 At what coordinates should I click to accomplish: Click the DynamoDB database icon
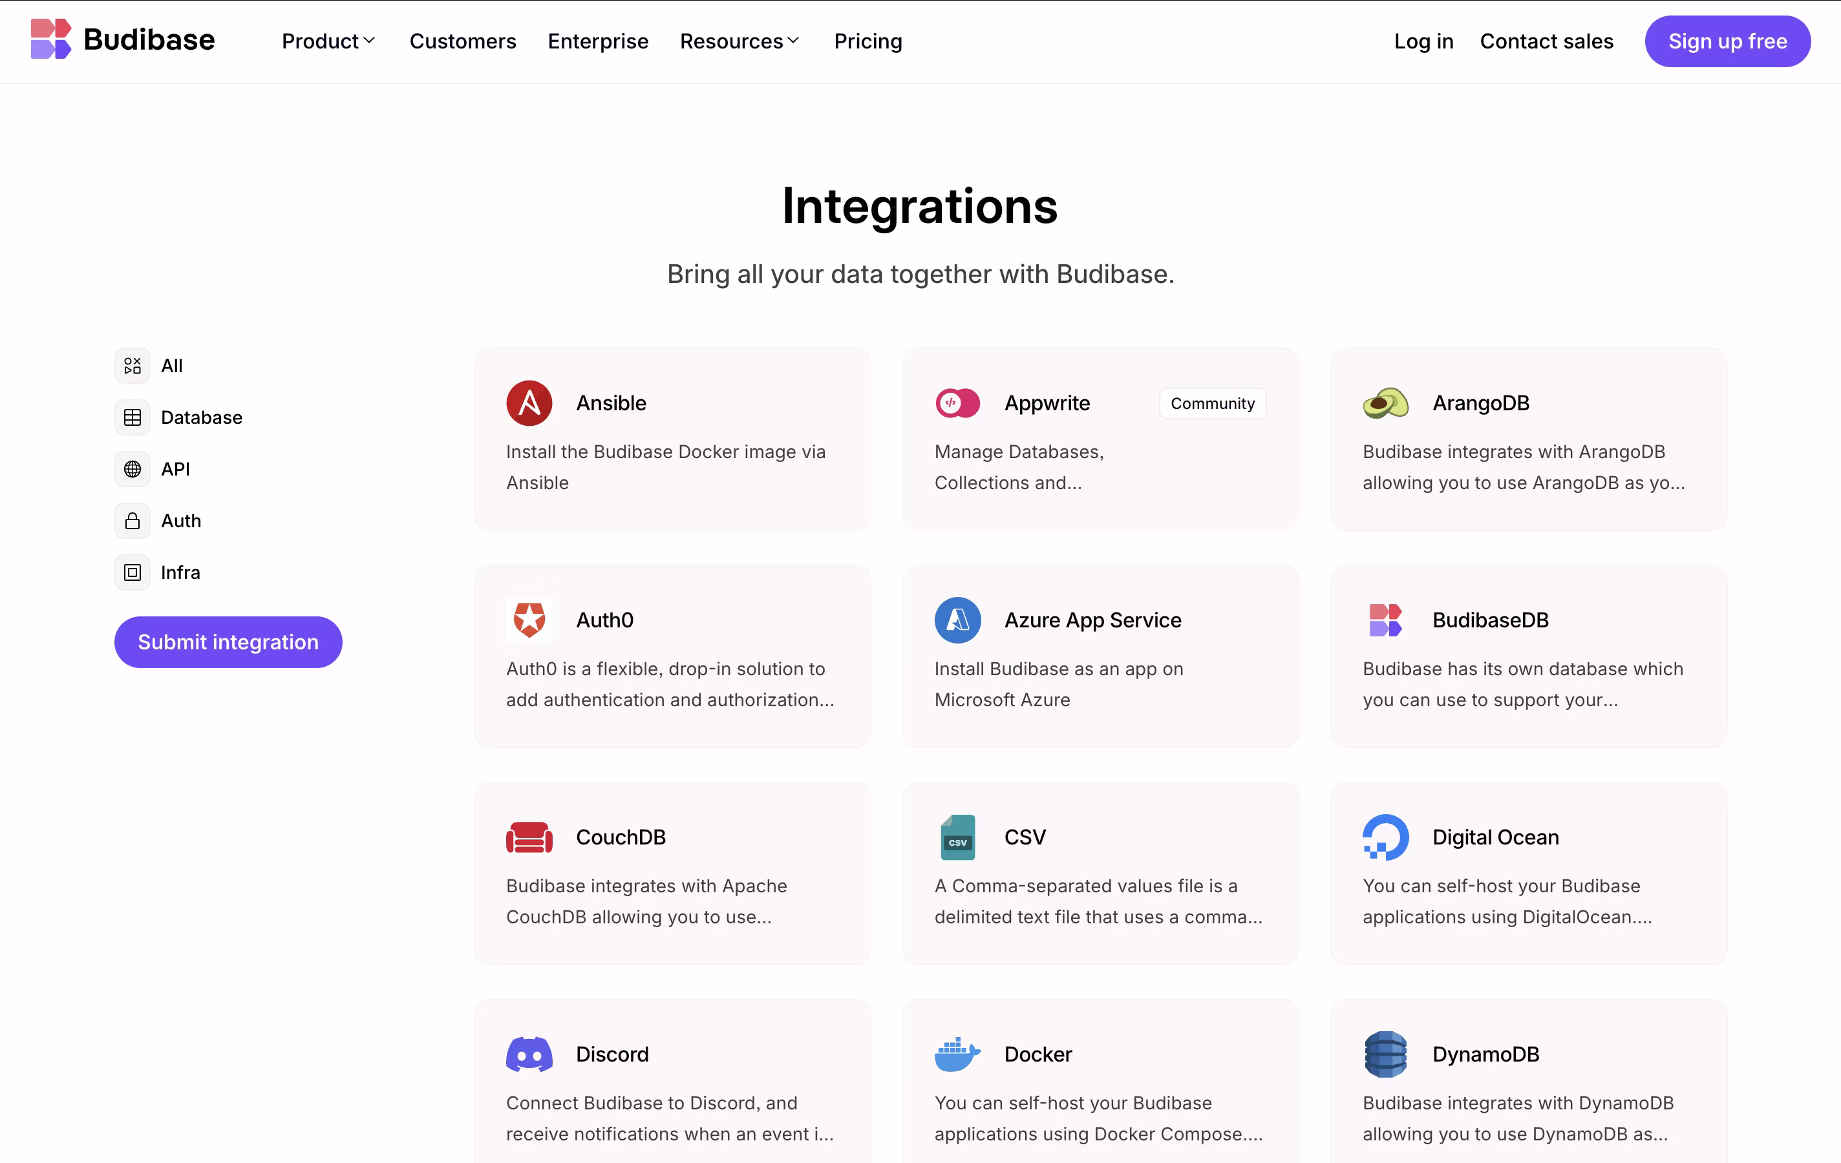pyautogui.click(x=1385, y=1054)
